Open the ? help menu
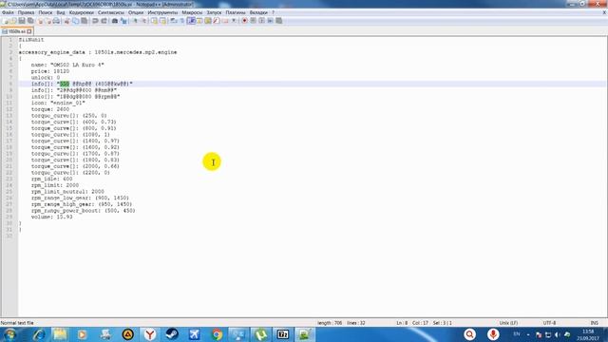 (273, 12)
